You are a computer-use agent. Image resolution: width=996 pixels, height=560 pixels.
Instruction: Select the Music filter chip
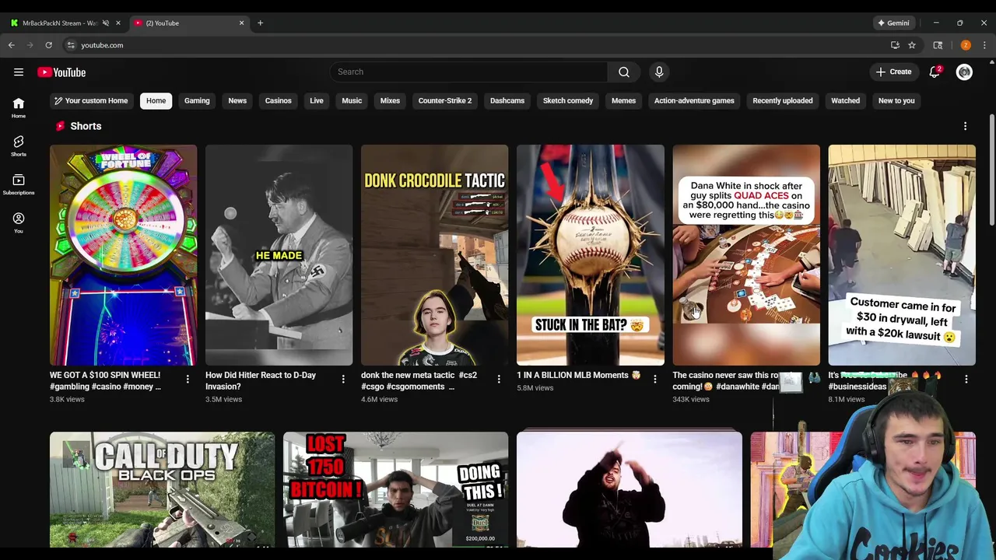coord(352,100)
